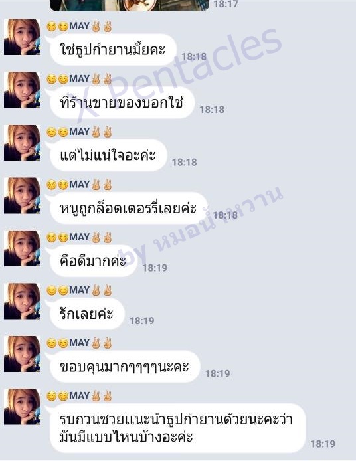356x461 pixels.
Task: Open the profile photo next to 'ที่ร้านขายของบอกใช่'
Action: click(x=22, y=90)
